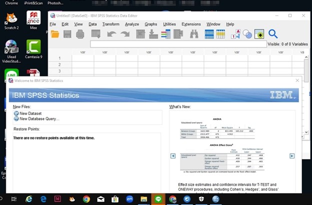Open the Help menu
Screen dimensions: 312x205
[x=230, y=24]
